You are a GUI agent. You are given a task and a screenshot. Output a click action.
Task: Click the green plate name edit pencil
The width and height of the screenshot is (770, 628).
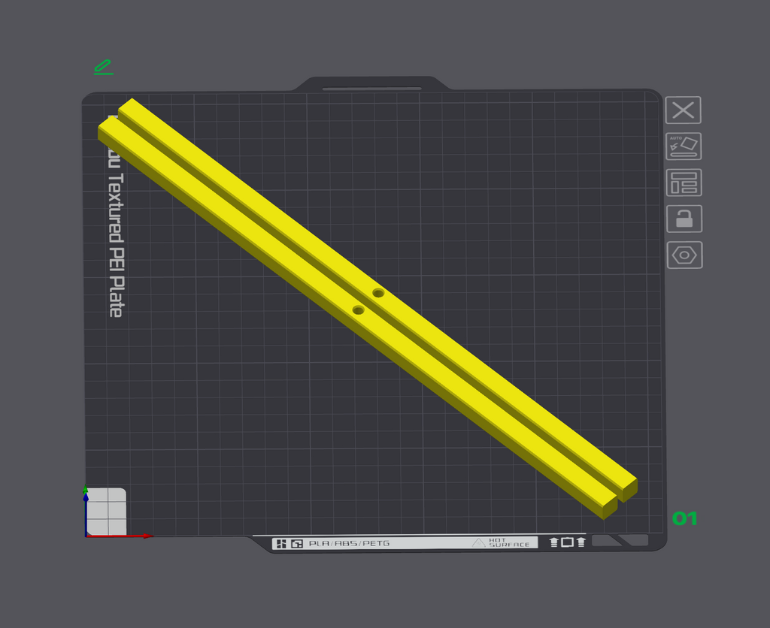pos(104,67)
